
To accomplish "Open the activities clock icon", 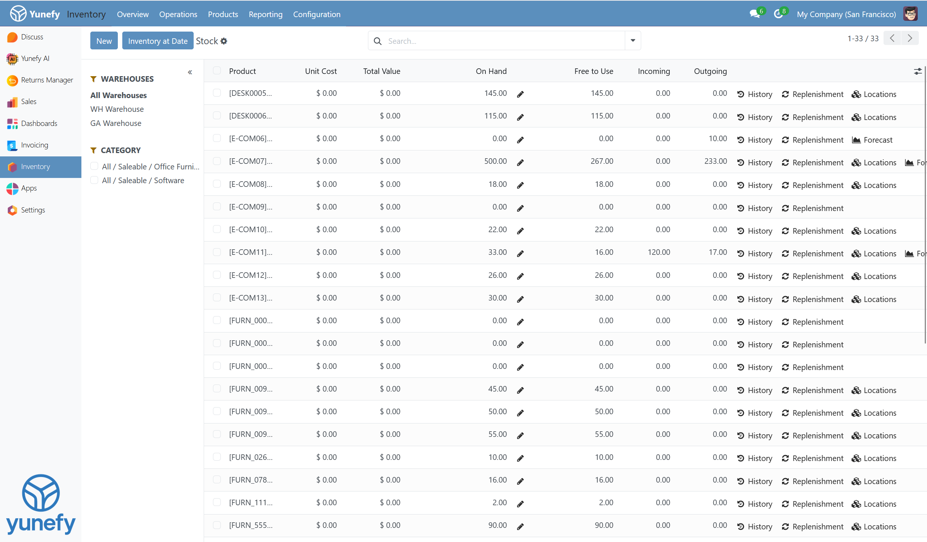I will point(778,14).
